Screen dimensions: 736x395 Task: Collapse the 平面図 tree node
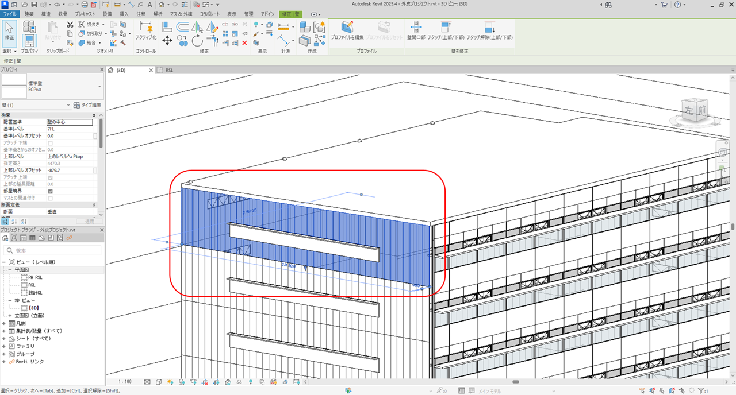[11, 269]
